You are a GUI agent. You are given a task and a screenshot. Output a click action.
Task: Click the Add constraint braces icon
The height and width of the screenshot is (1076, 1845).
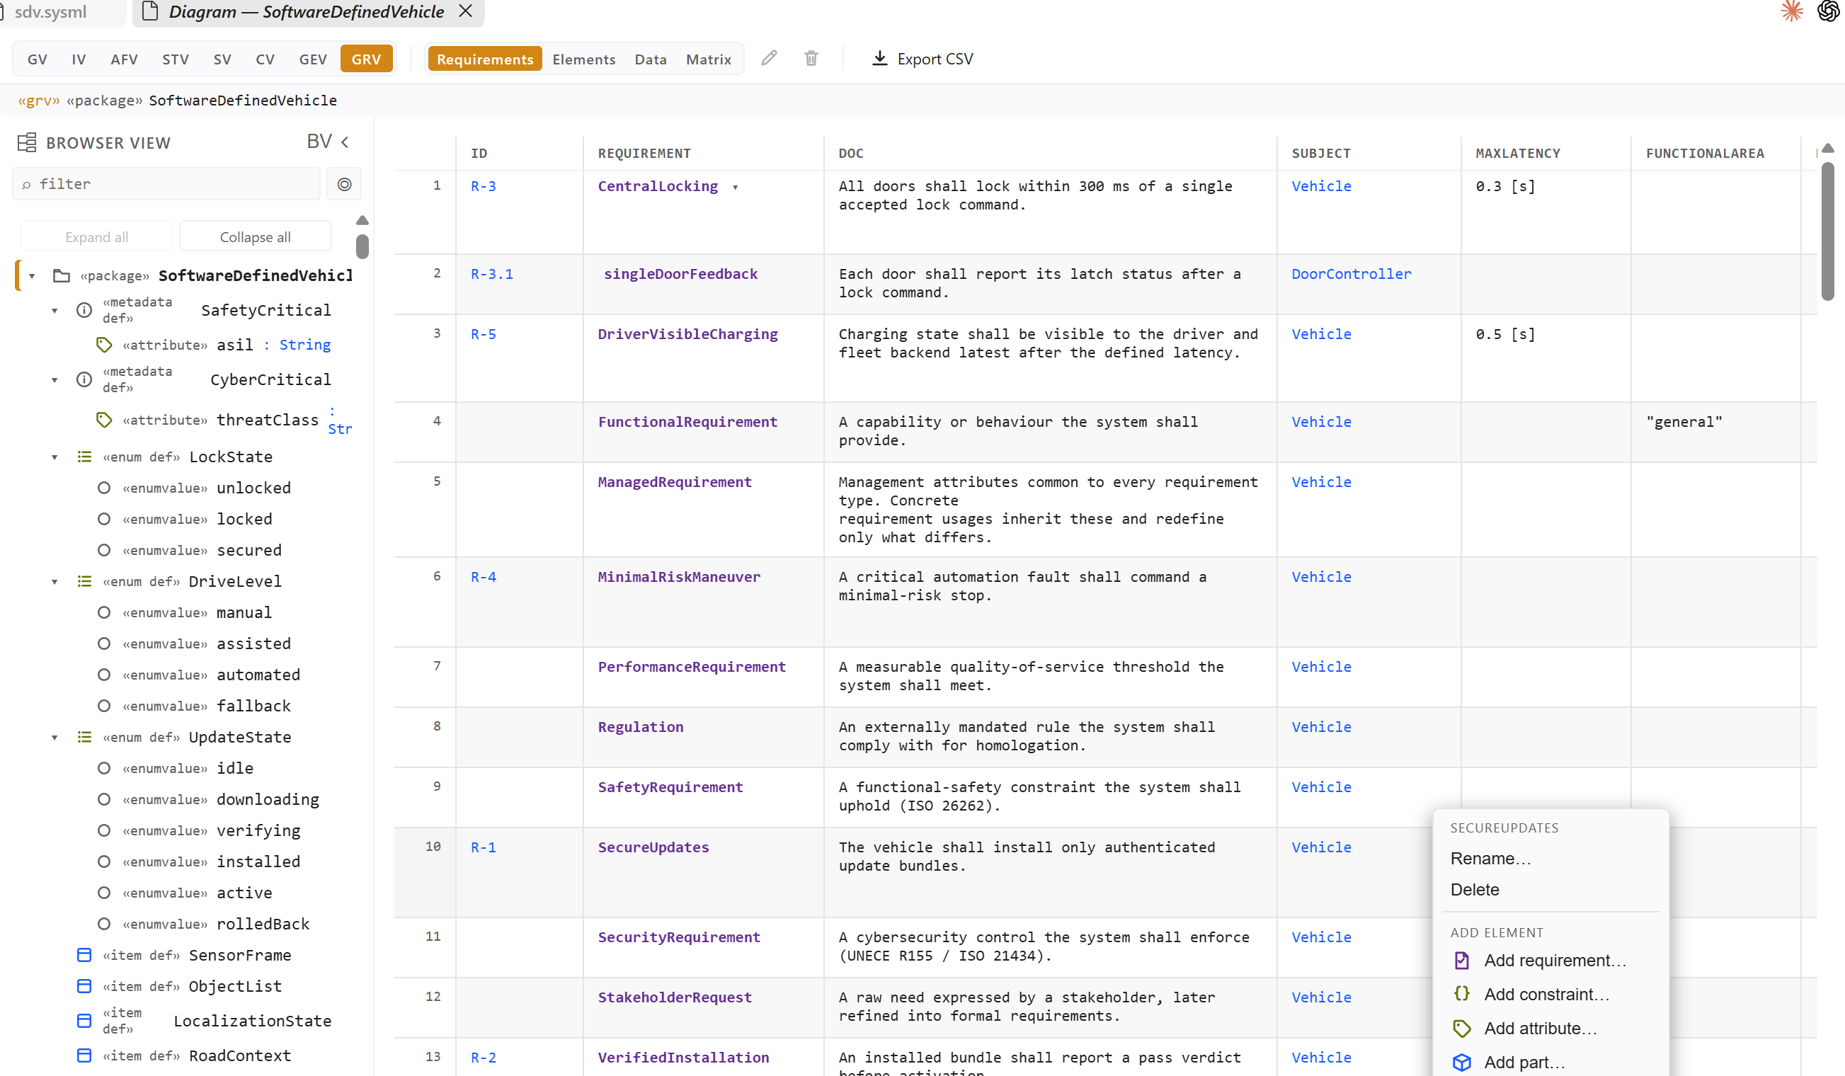[1461, 994]
